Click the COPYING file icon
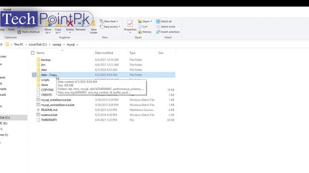This screenshot has height=173, width=309. [38, 90]
